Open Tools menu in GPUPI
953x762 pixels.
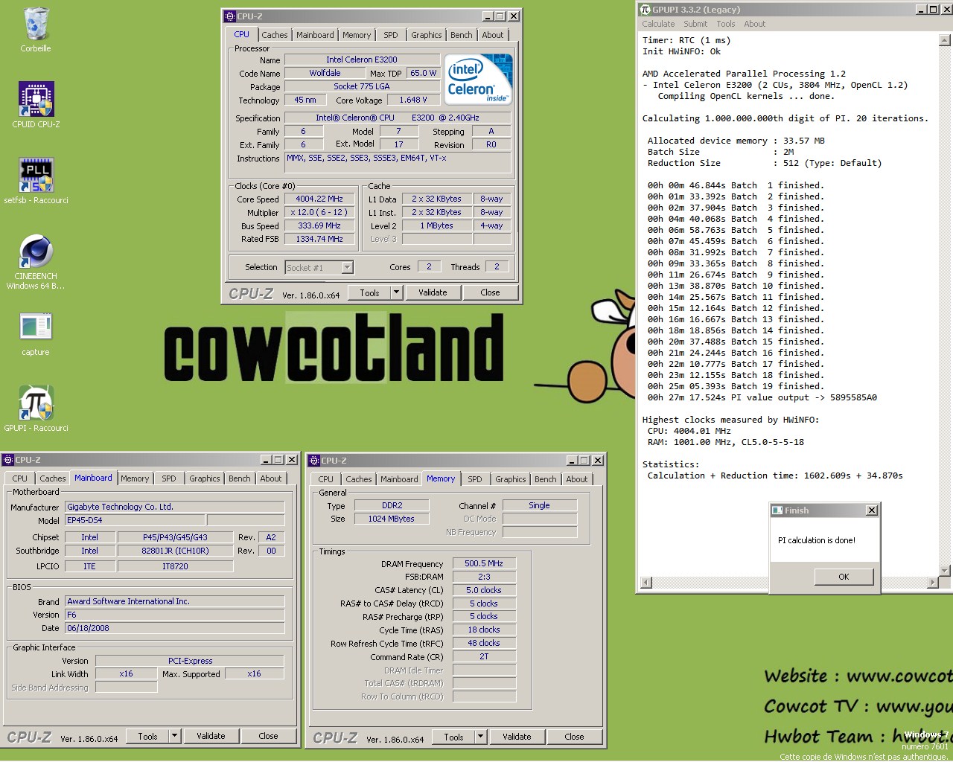pyautogui.click(x=726, y=24)
